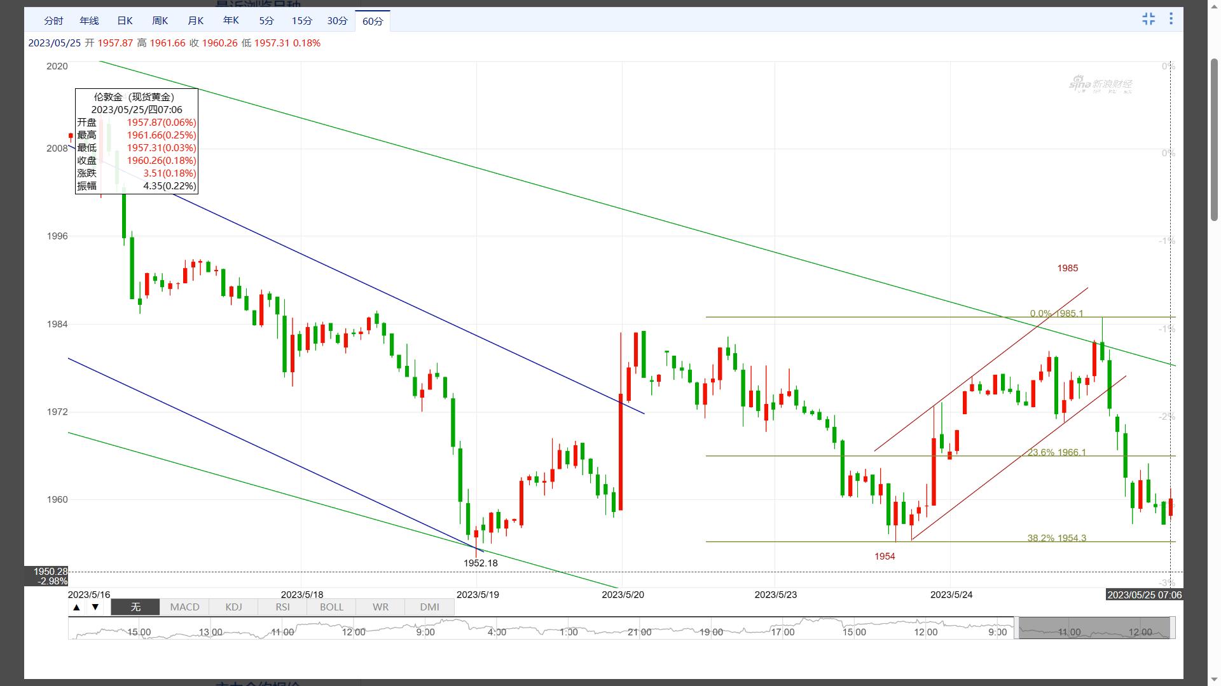Switch to the 日K daily chart tab
The image size is (1221, 686).
125,21
